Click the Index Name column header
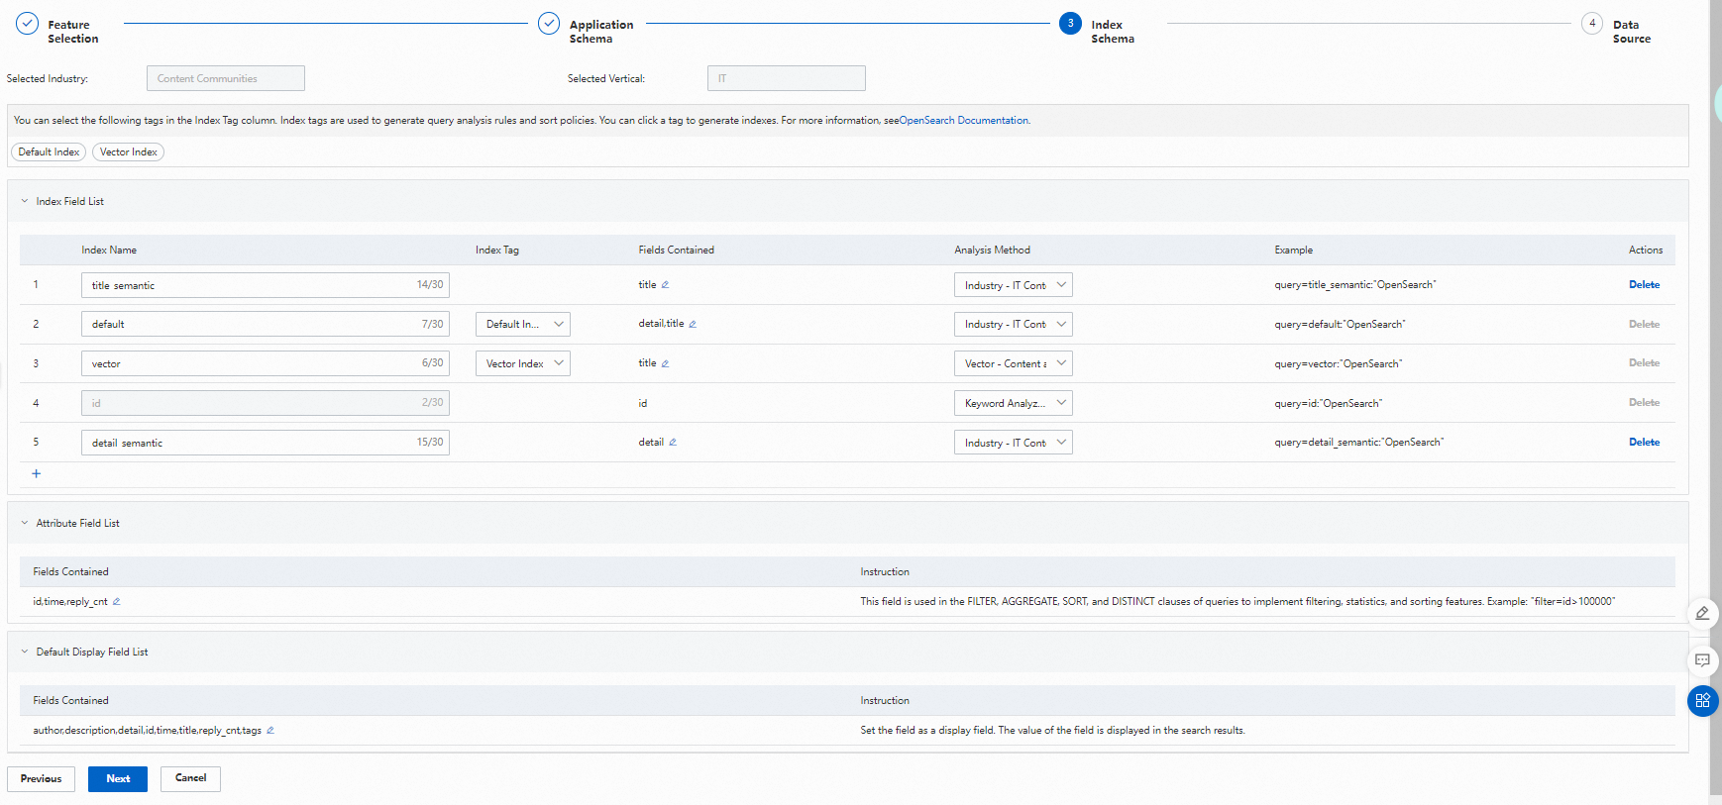Image resolution: width=1722 pixels, height=805 pixels. pos(109,251)
